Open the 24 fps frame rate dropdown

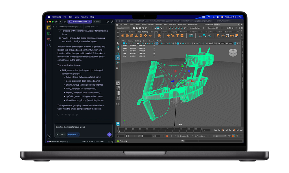click(x=219, y=136)
